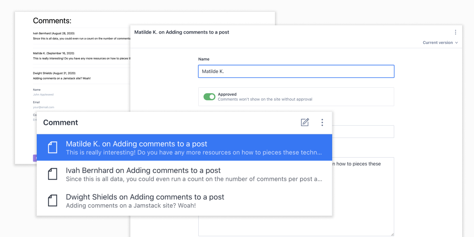Viewport: 474px width, 237px height.
Task: Open "Dwight Shields on Adding comments" list entry
Action: [x=145, y=197]
